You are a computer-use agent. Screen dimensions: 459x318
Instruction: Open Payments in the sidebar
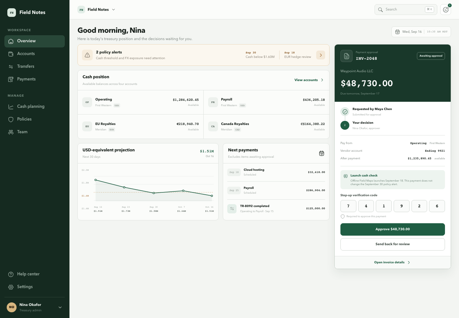[34, 79]
